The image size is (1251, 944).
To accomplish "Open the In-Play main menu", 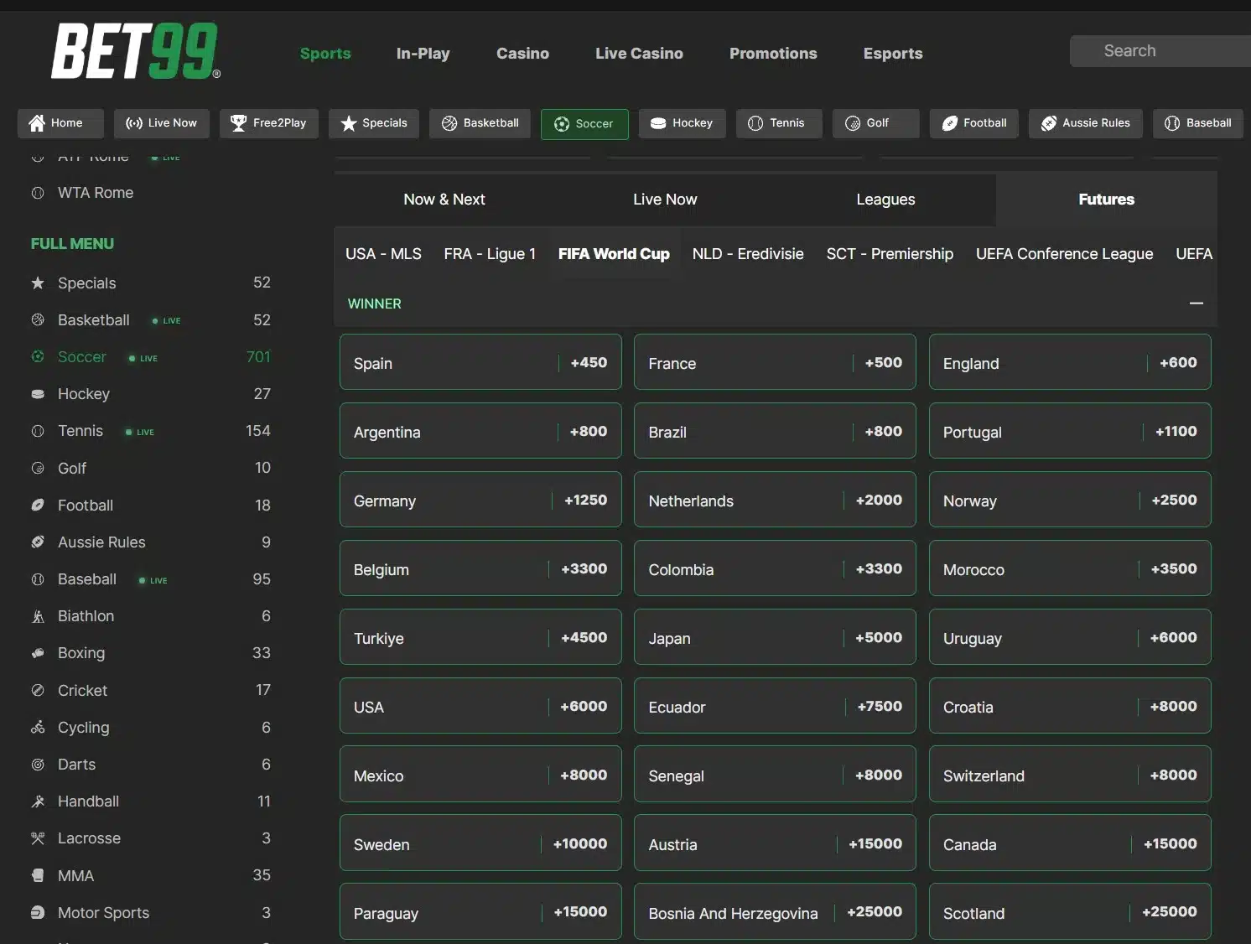I will click(x=423, y=53).
